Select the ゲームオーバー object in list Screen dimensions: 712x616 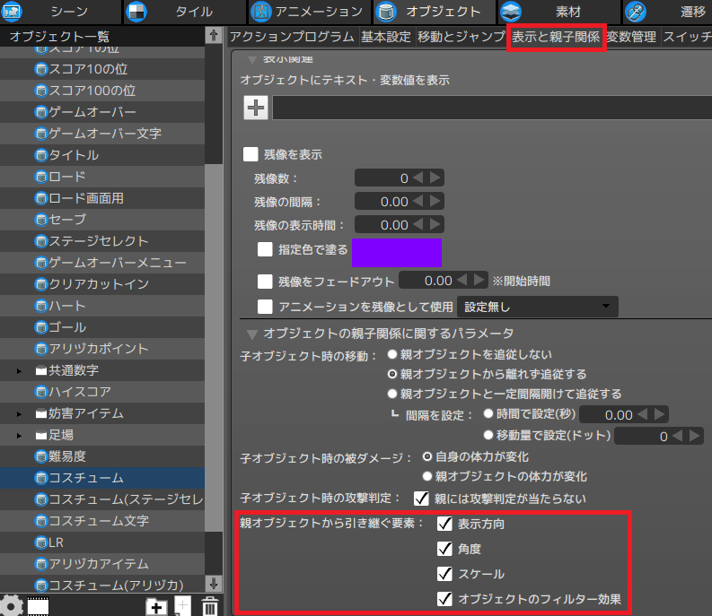click(102, 111)
